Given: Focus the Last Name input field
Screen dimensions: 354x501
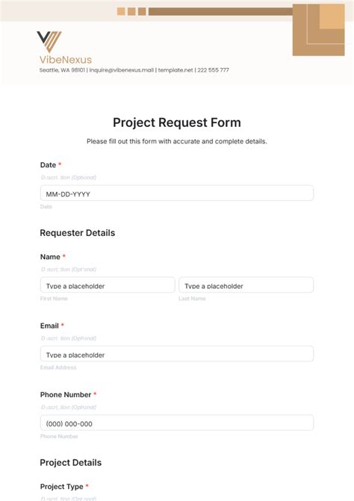Looking at the screenshot, I should (x=246, y=284).
